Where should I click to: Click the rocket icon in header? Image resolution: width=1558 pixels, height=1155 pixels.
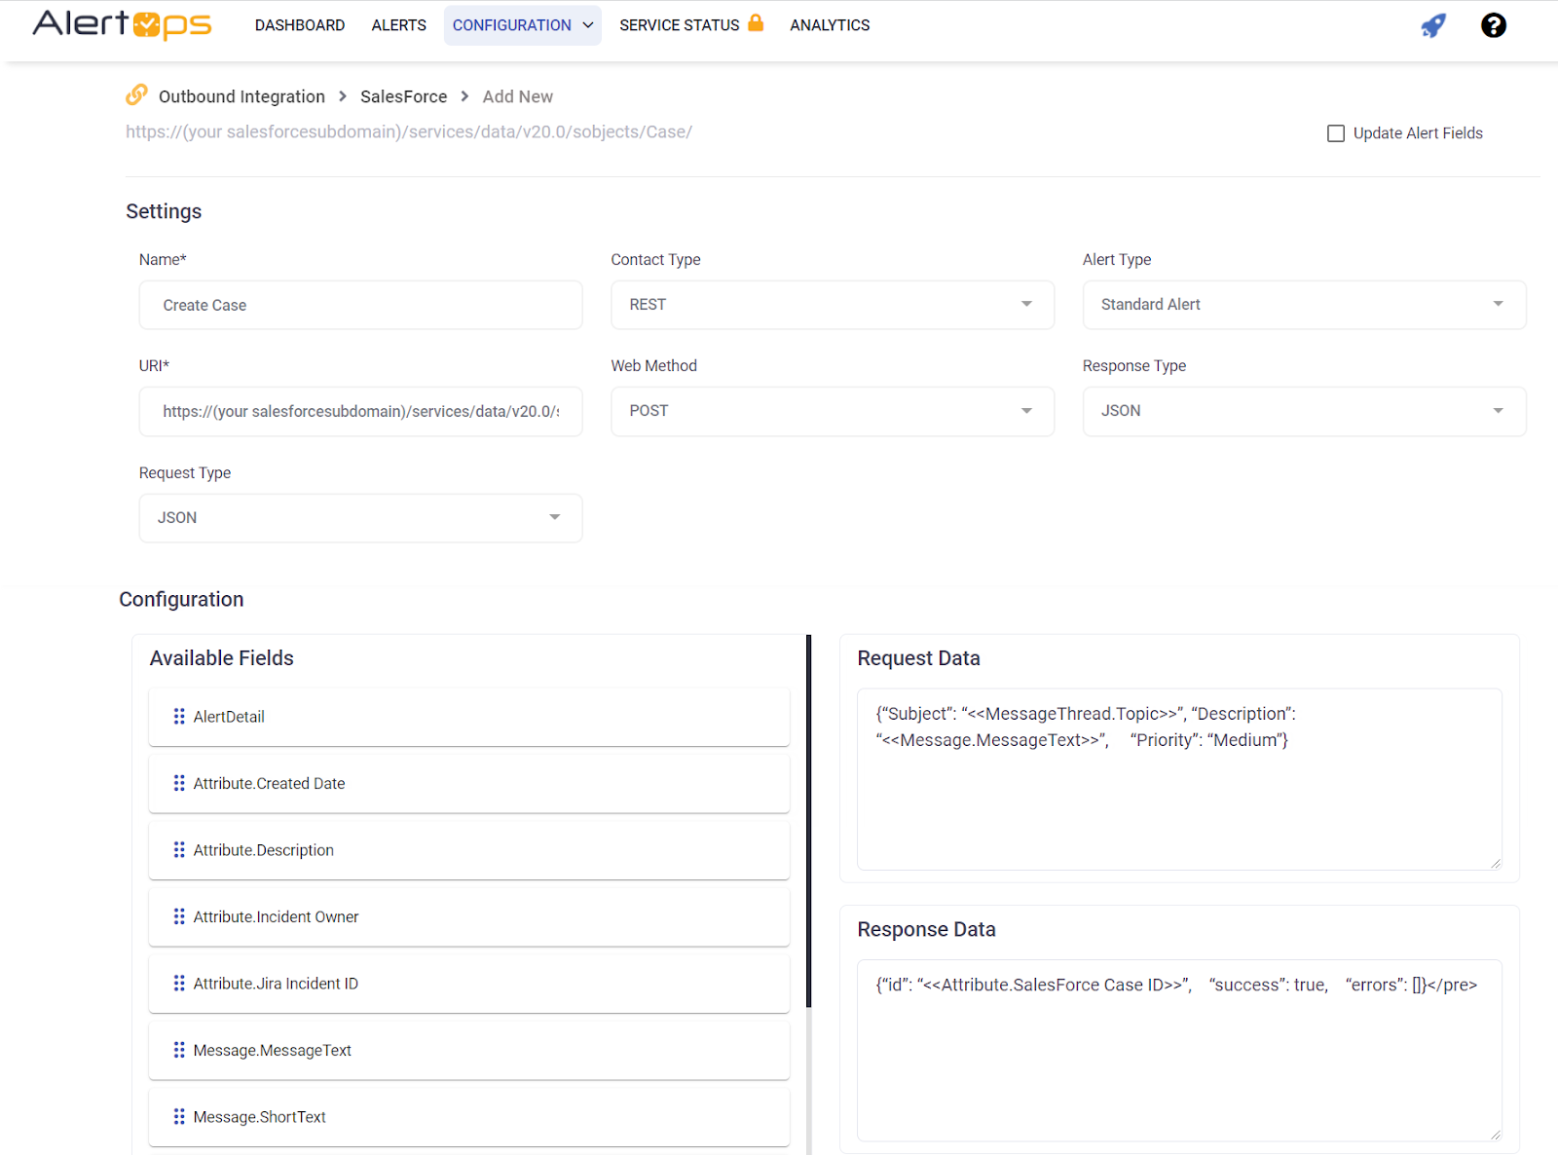(x=1433, y=25)
